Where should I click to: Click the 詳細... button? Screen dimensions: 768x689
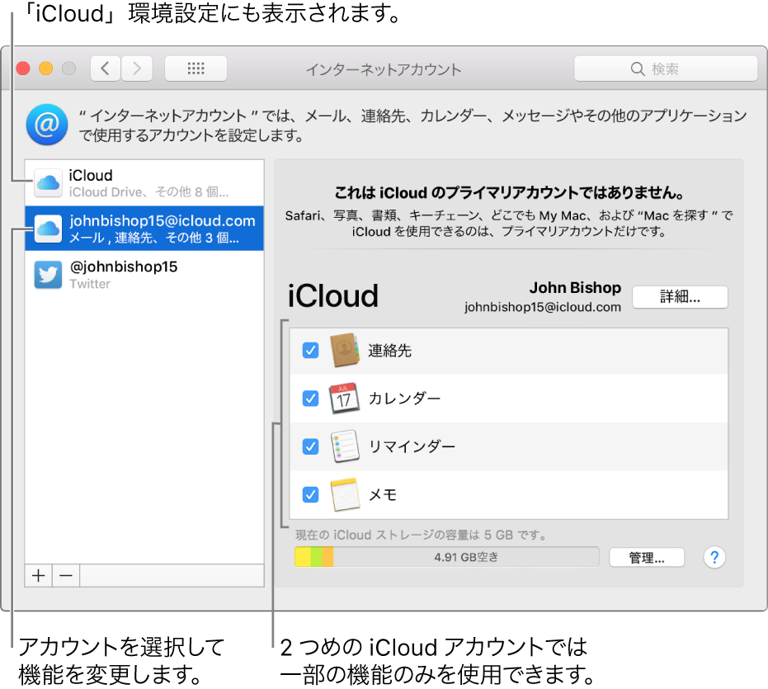(x=680, y=297)
